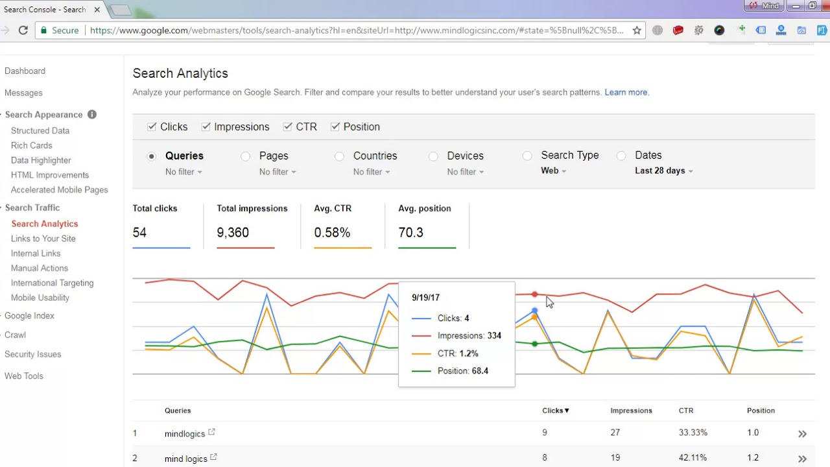Expand the Google Index section
Image resolution: width=830 pixels, height=467 pixels.
point(29,316)
